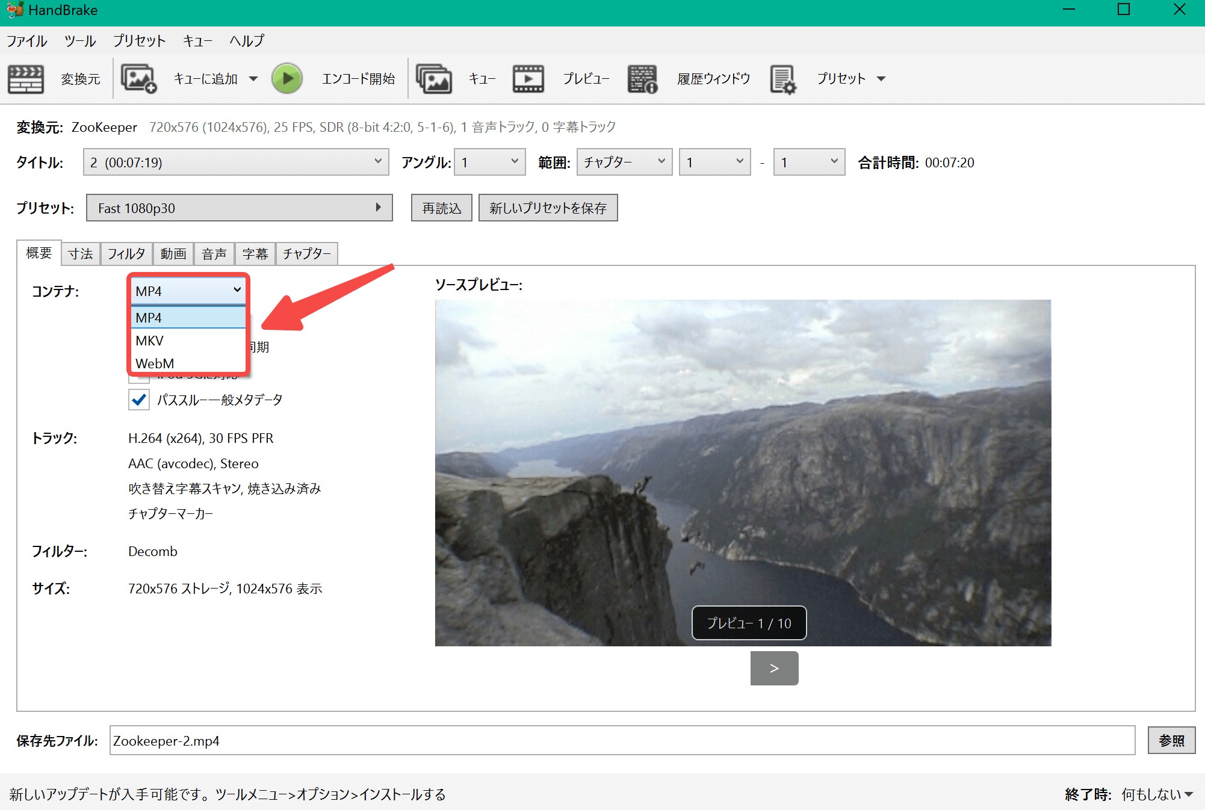The height and width of the screenshot is (810, 1205).
Task: Open the プリセット menu in menu bar
Action: coord(139,41)
